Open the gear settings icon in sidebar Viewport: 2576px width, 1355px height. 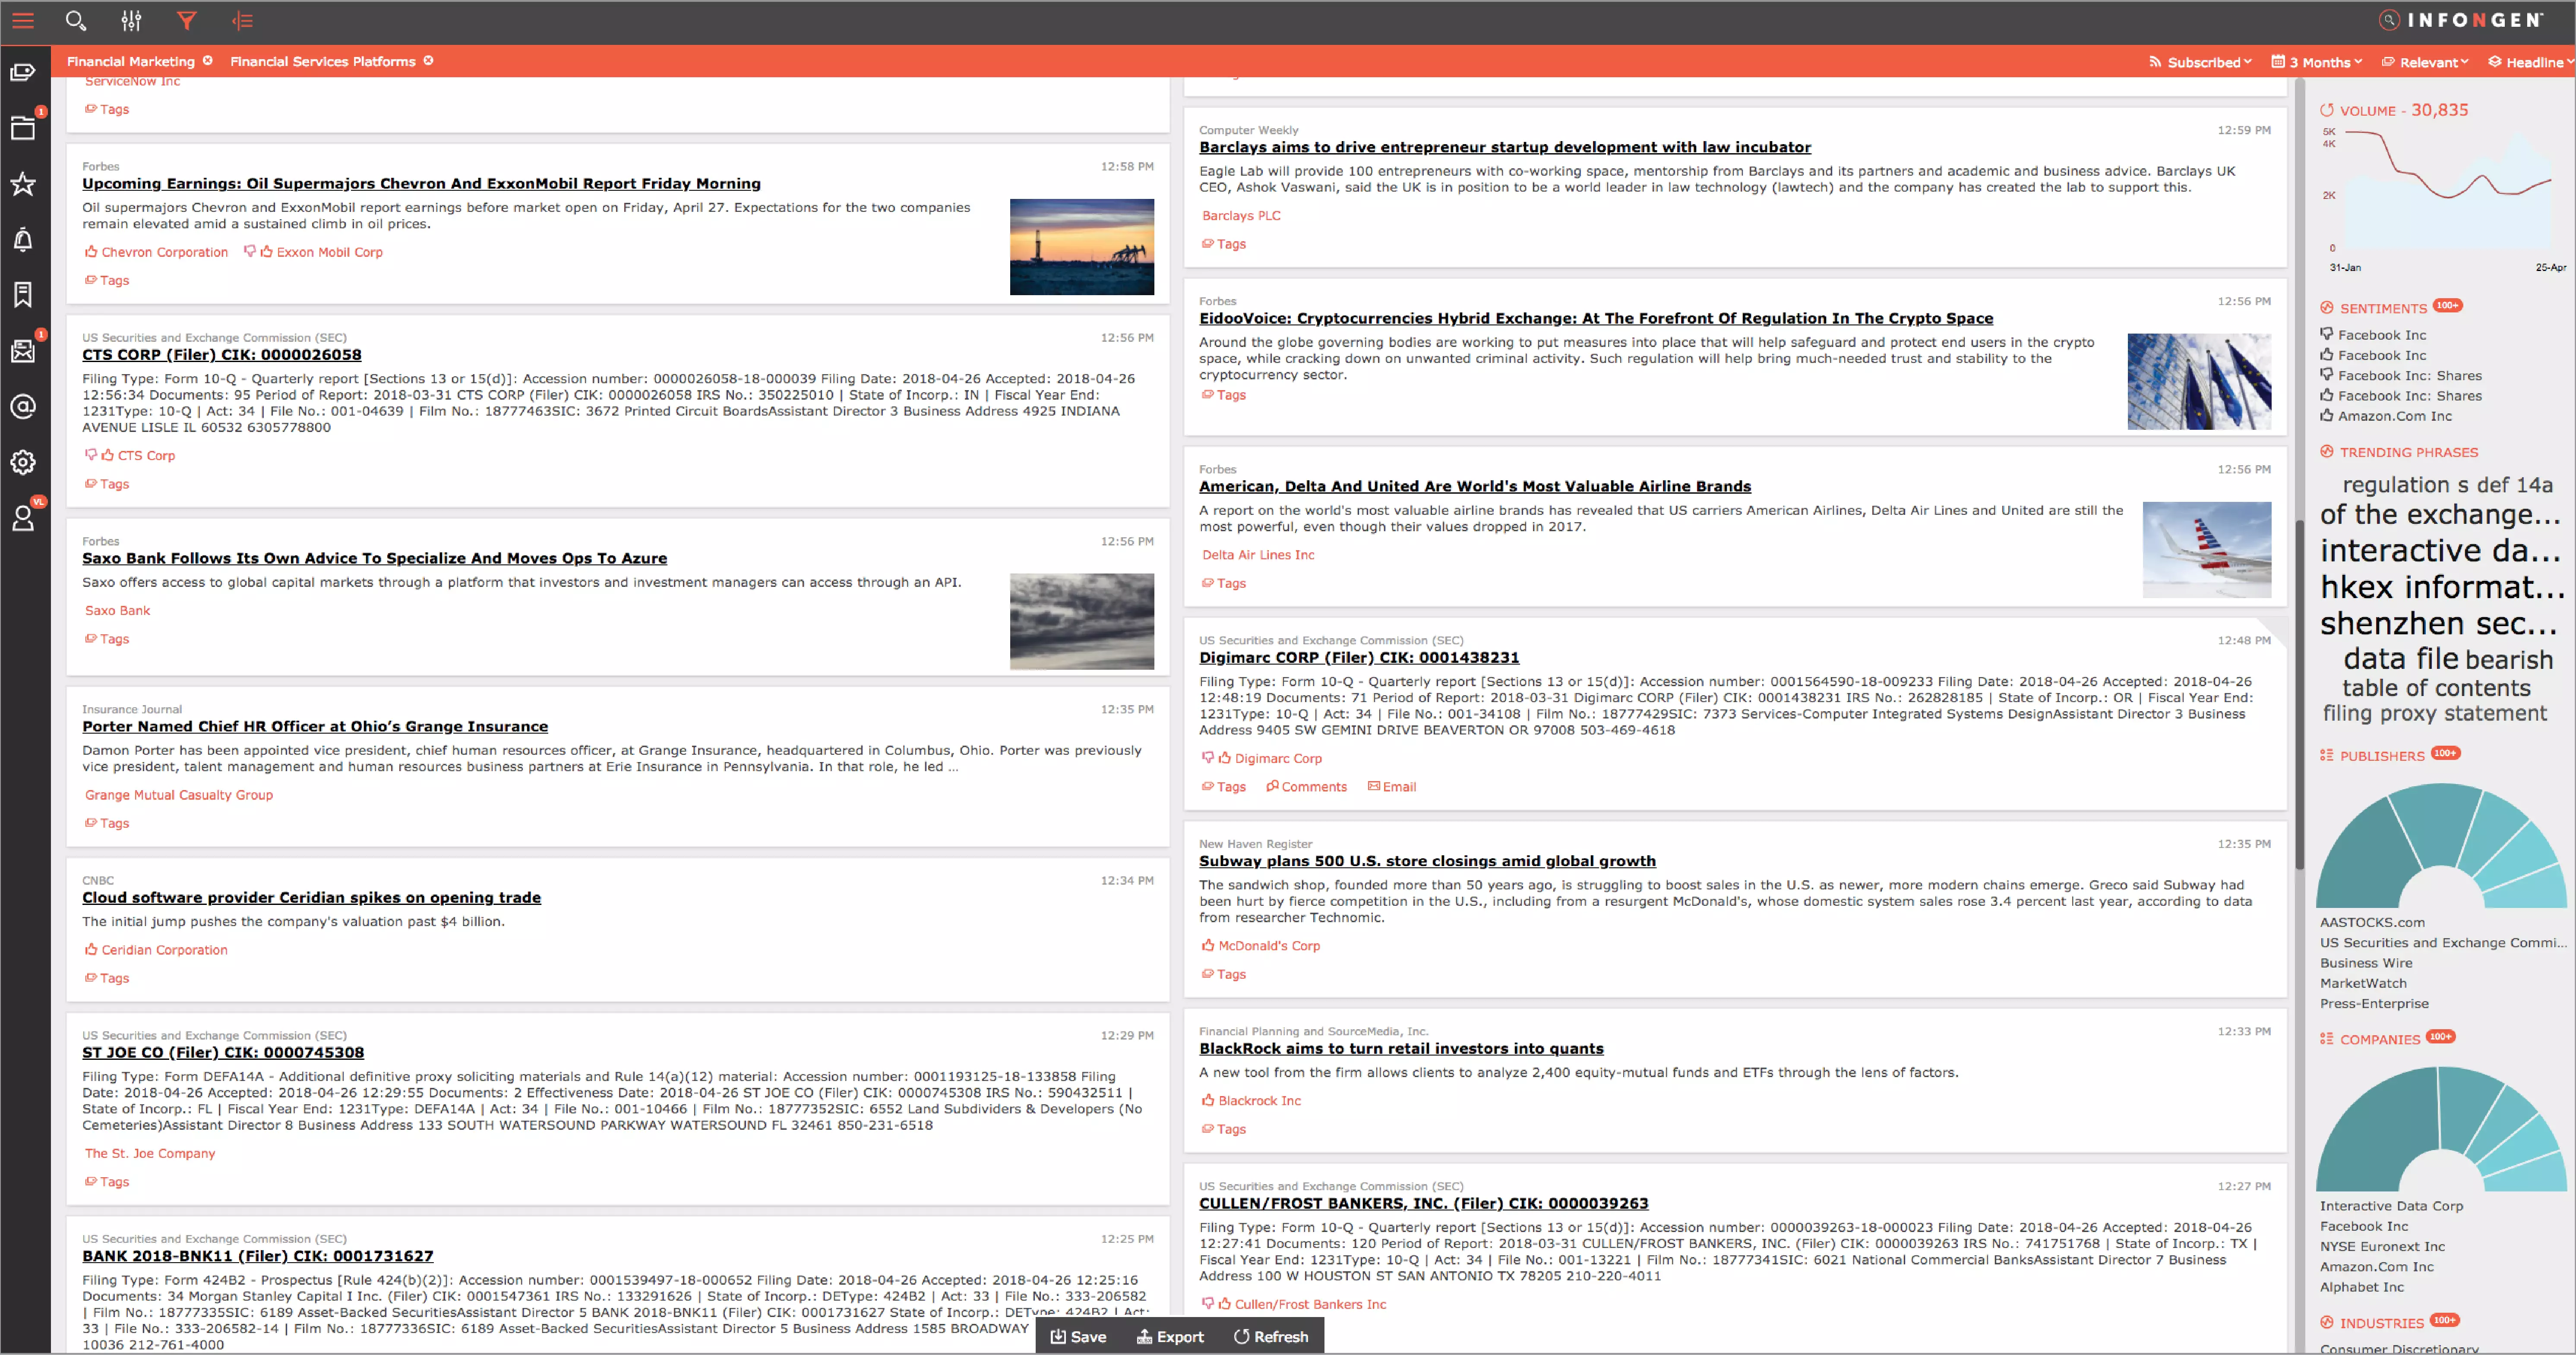pyautogui.click(x=23, y=462)
